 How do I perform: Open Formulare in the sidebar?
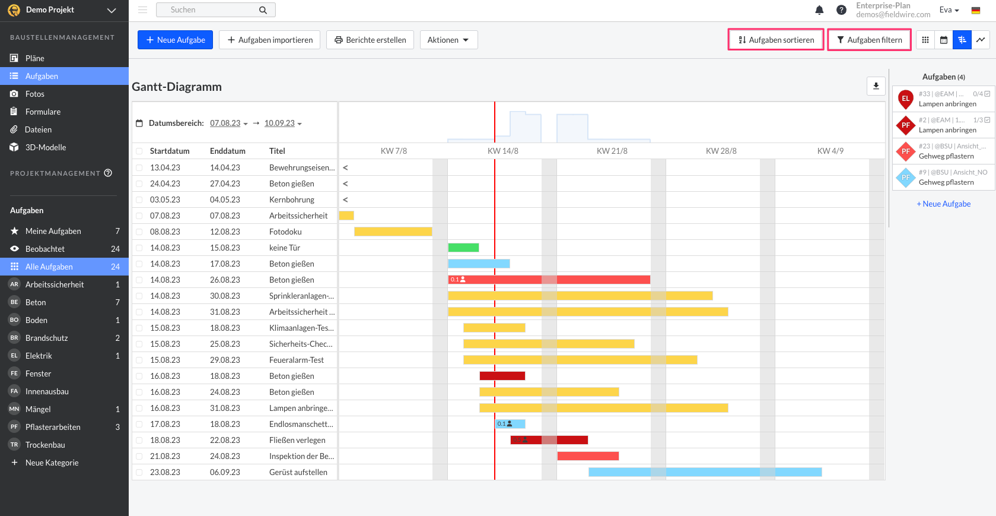43,112
